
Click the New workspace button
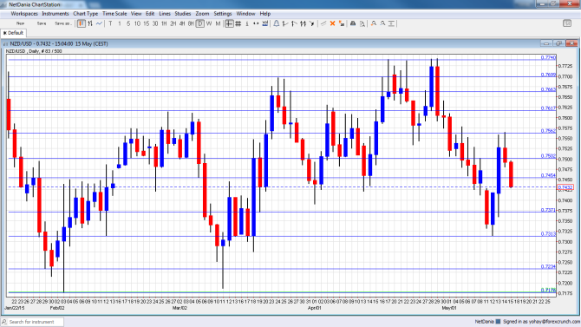click(21, 23)
